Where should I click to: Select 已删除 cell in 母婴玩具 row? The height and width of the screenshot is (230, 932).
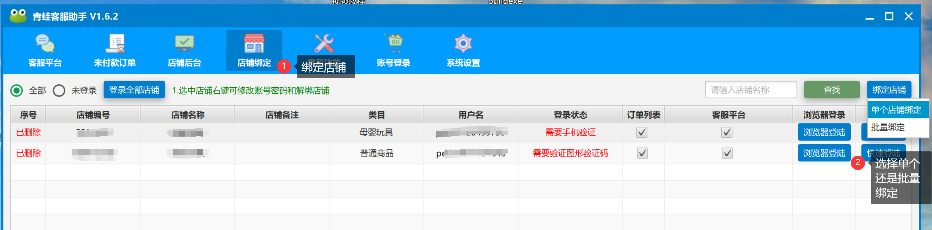coord(28,132)
